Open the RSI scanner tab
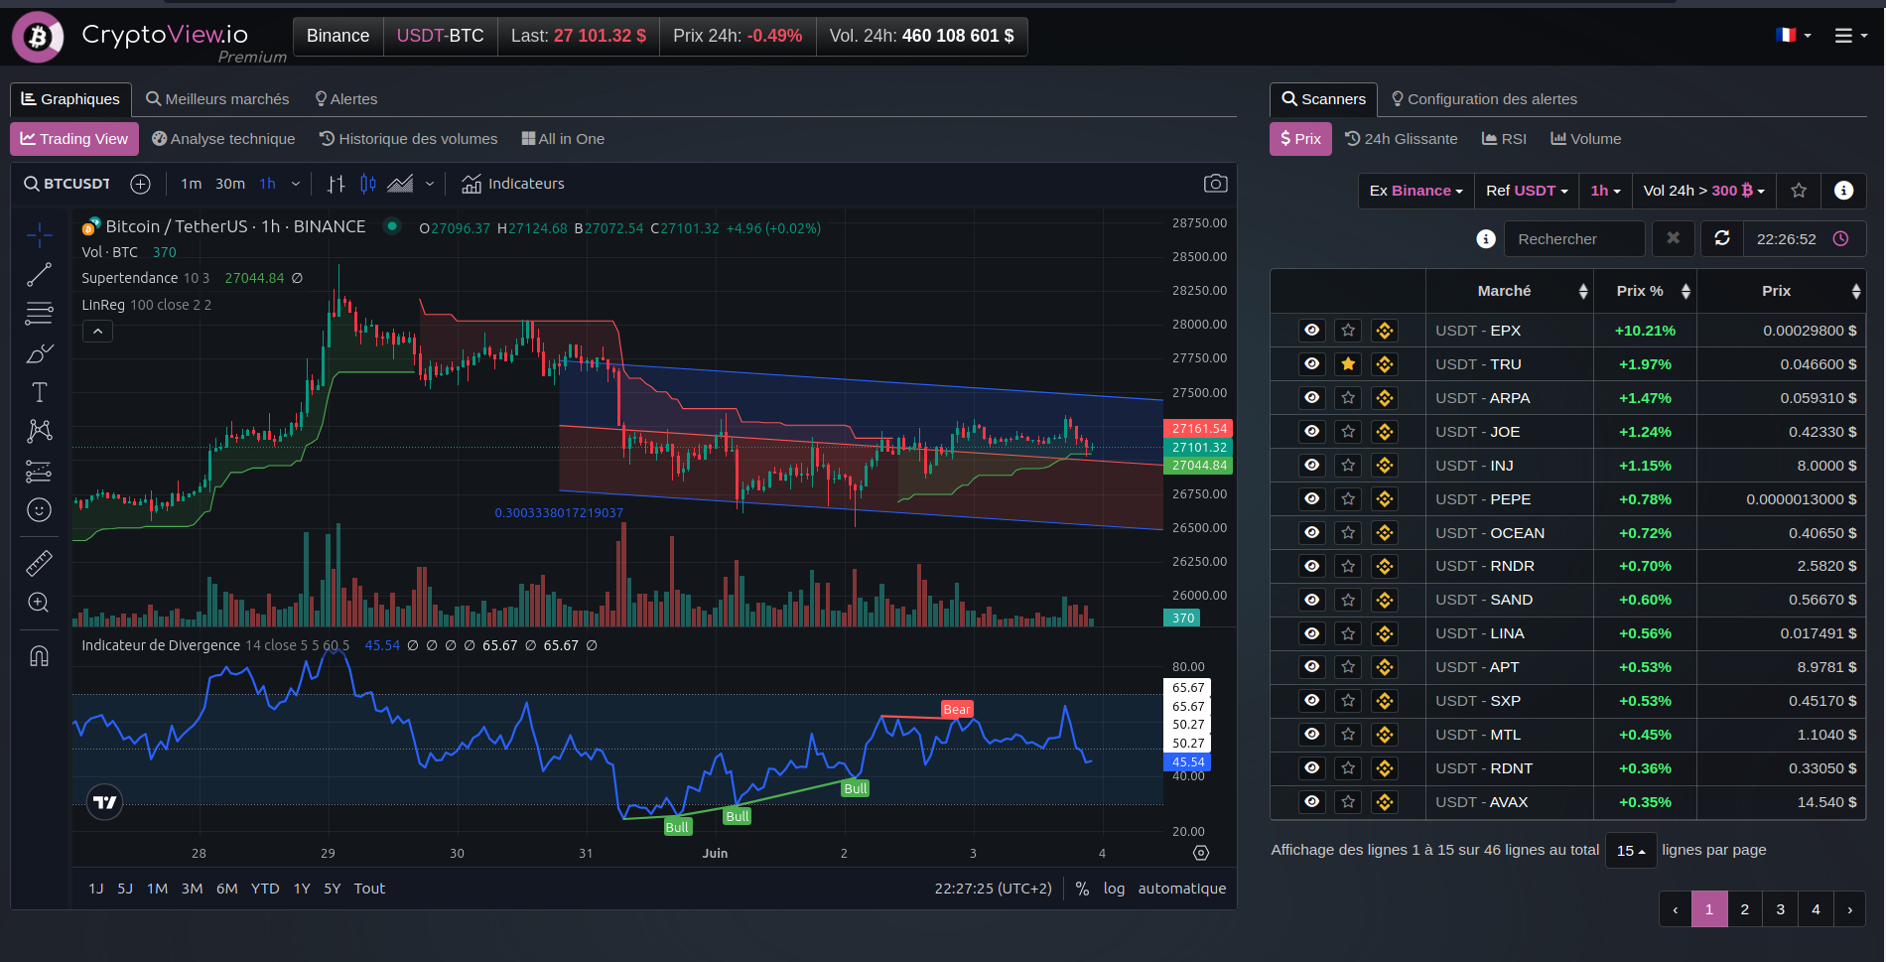1886x962 pixels. [x=1504, y=139]
